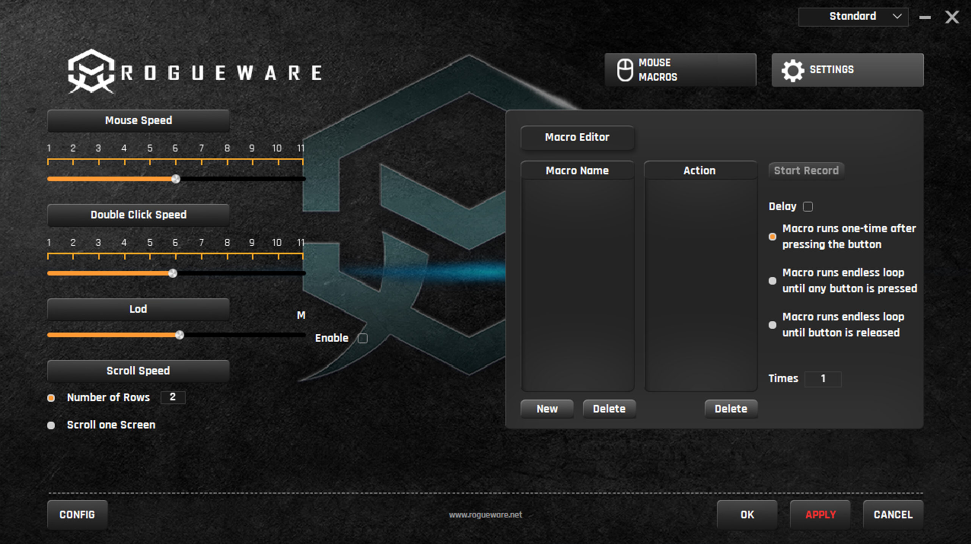The height and width of the screenshot is (544, 971).
Task: Click the Double Click Speed slider handle
Action: point(173,273)
